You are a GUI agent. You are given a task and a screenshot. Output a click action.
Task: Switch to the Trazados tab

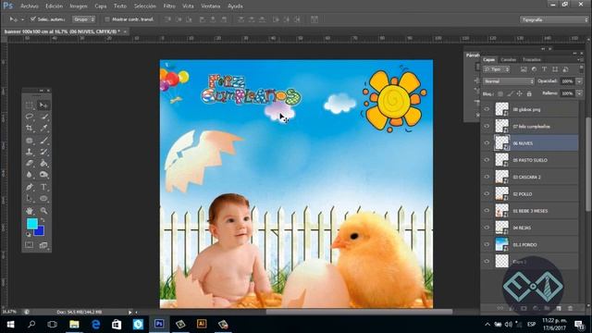click(532, 59)
